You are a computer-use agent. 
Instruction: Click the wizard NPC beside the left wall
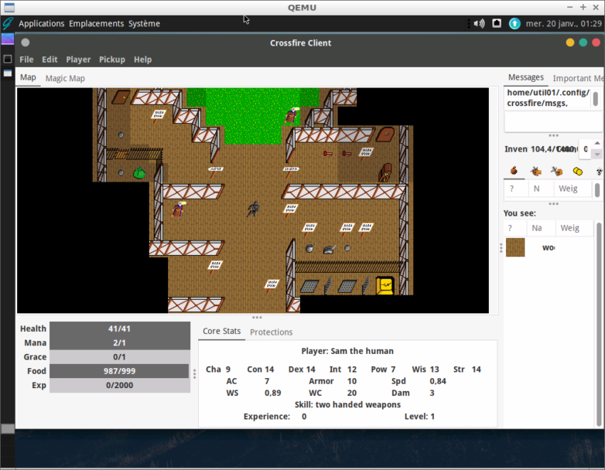click(179, 209)
